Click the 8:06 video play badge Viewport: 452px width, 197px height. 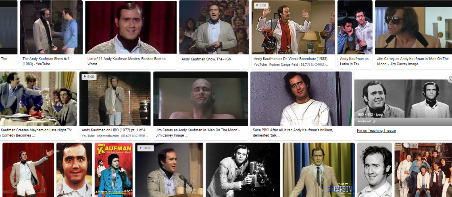[x=89, y=77]
